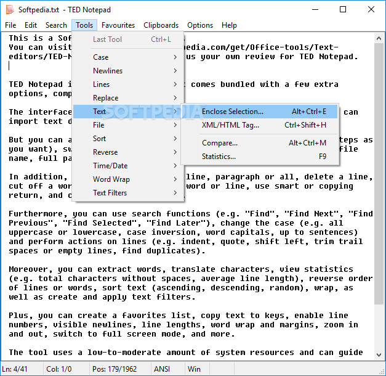
Task: Click the ANSI encoding status field
Action: tap(168, 369)
